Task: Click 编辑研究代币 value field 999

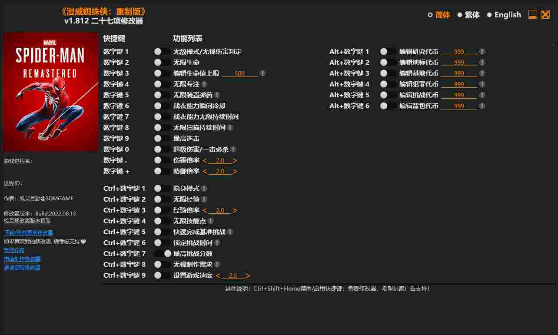Action: coord(459,52)
